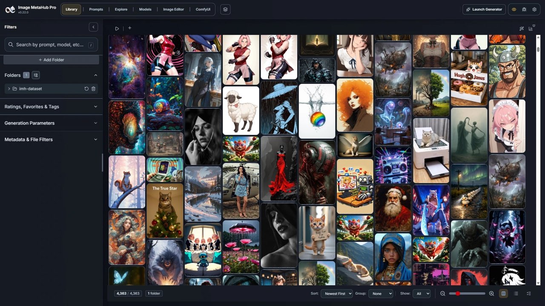Open the settings gear icon
This screenshot has height=306, width=545.
tap(534, 9)
